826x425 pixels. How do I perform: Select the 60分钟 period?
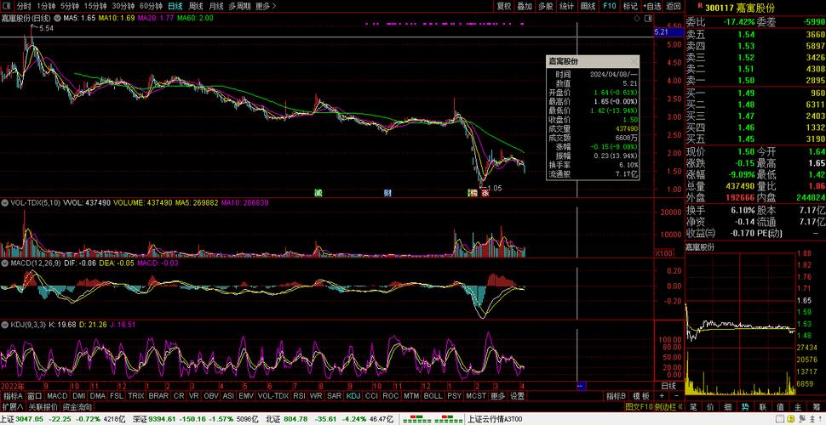point(151,6)
